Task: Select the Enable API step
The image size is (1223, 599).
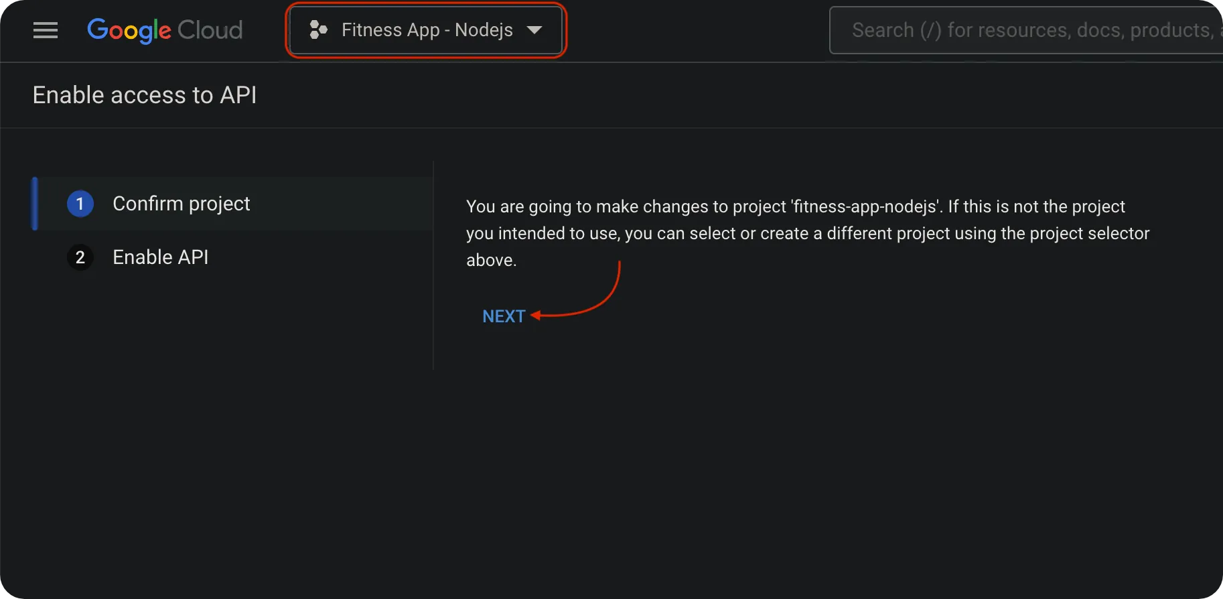Action: [x=233, y=257]
